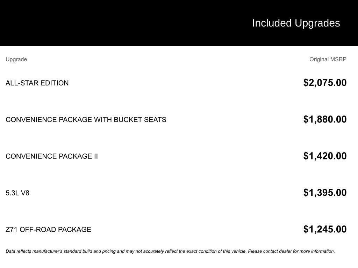Select the Z71 OFF-ROAD PACKAGE label

coord(48,230)
